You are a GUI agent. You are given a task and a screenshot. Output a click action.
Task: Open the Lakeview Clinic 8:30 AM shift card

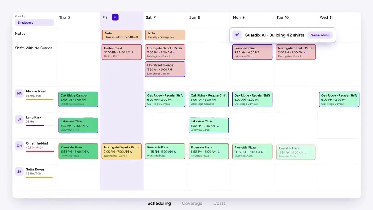(252, 52)
